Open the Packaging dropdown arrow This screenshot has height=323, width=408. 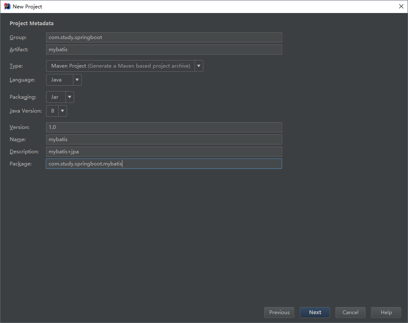click(x=70, y=97)
